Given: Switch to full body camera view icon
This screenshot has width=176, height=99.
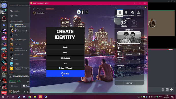Looking at the screenshot, I should point(83,12).
